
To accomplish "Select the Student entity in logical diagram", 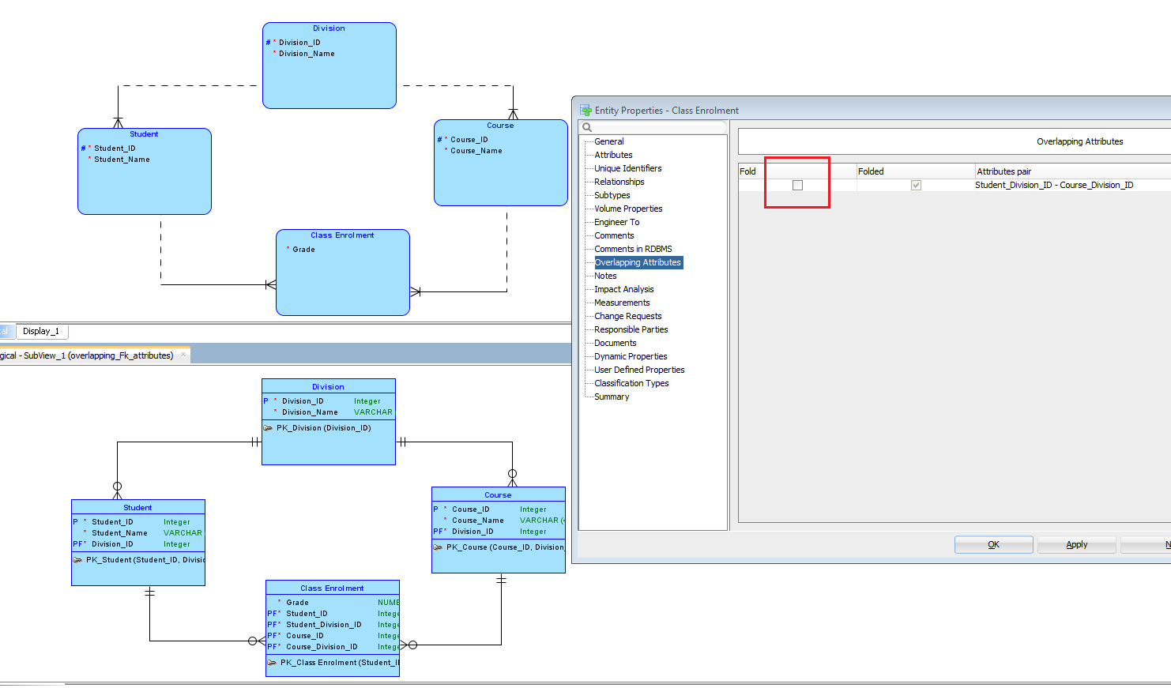I will 145,171.
